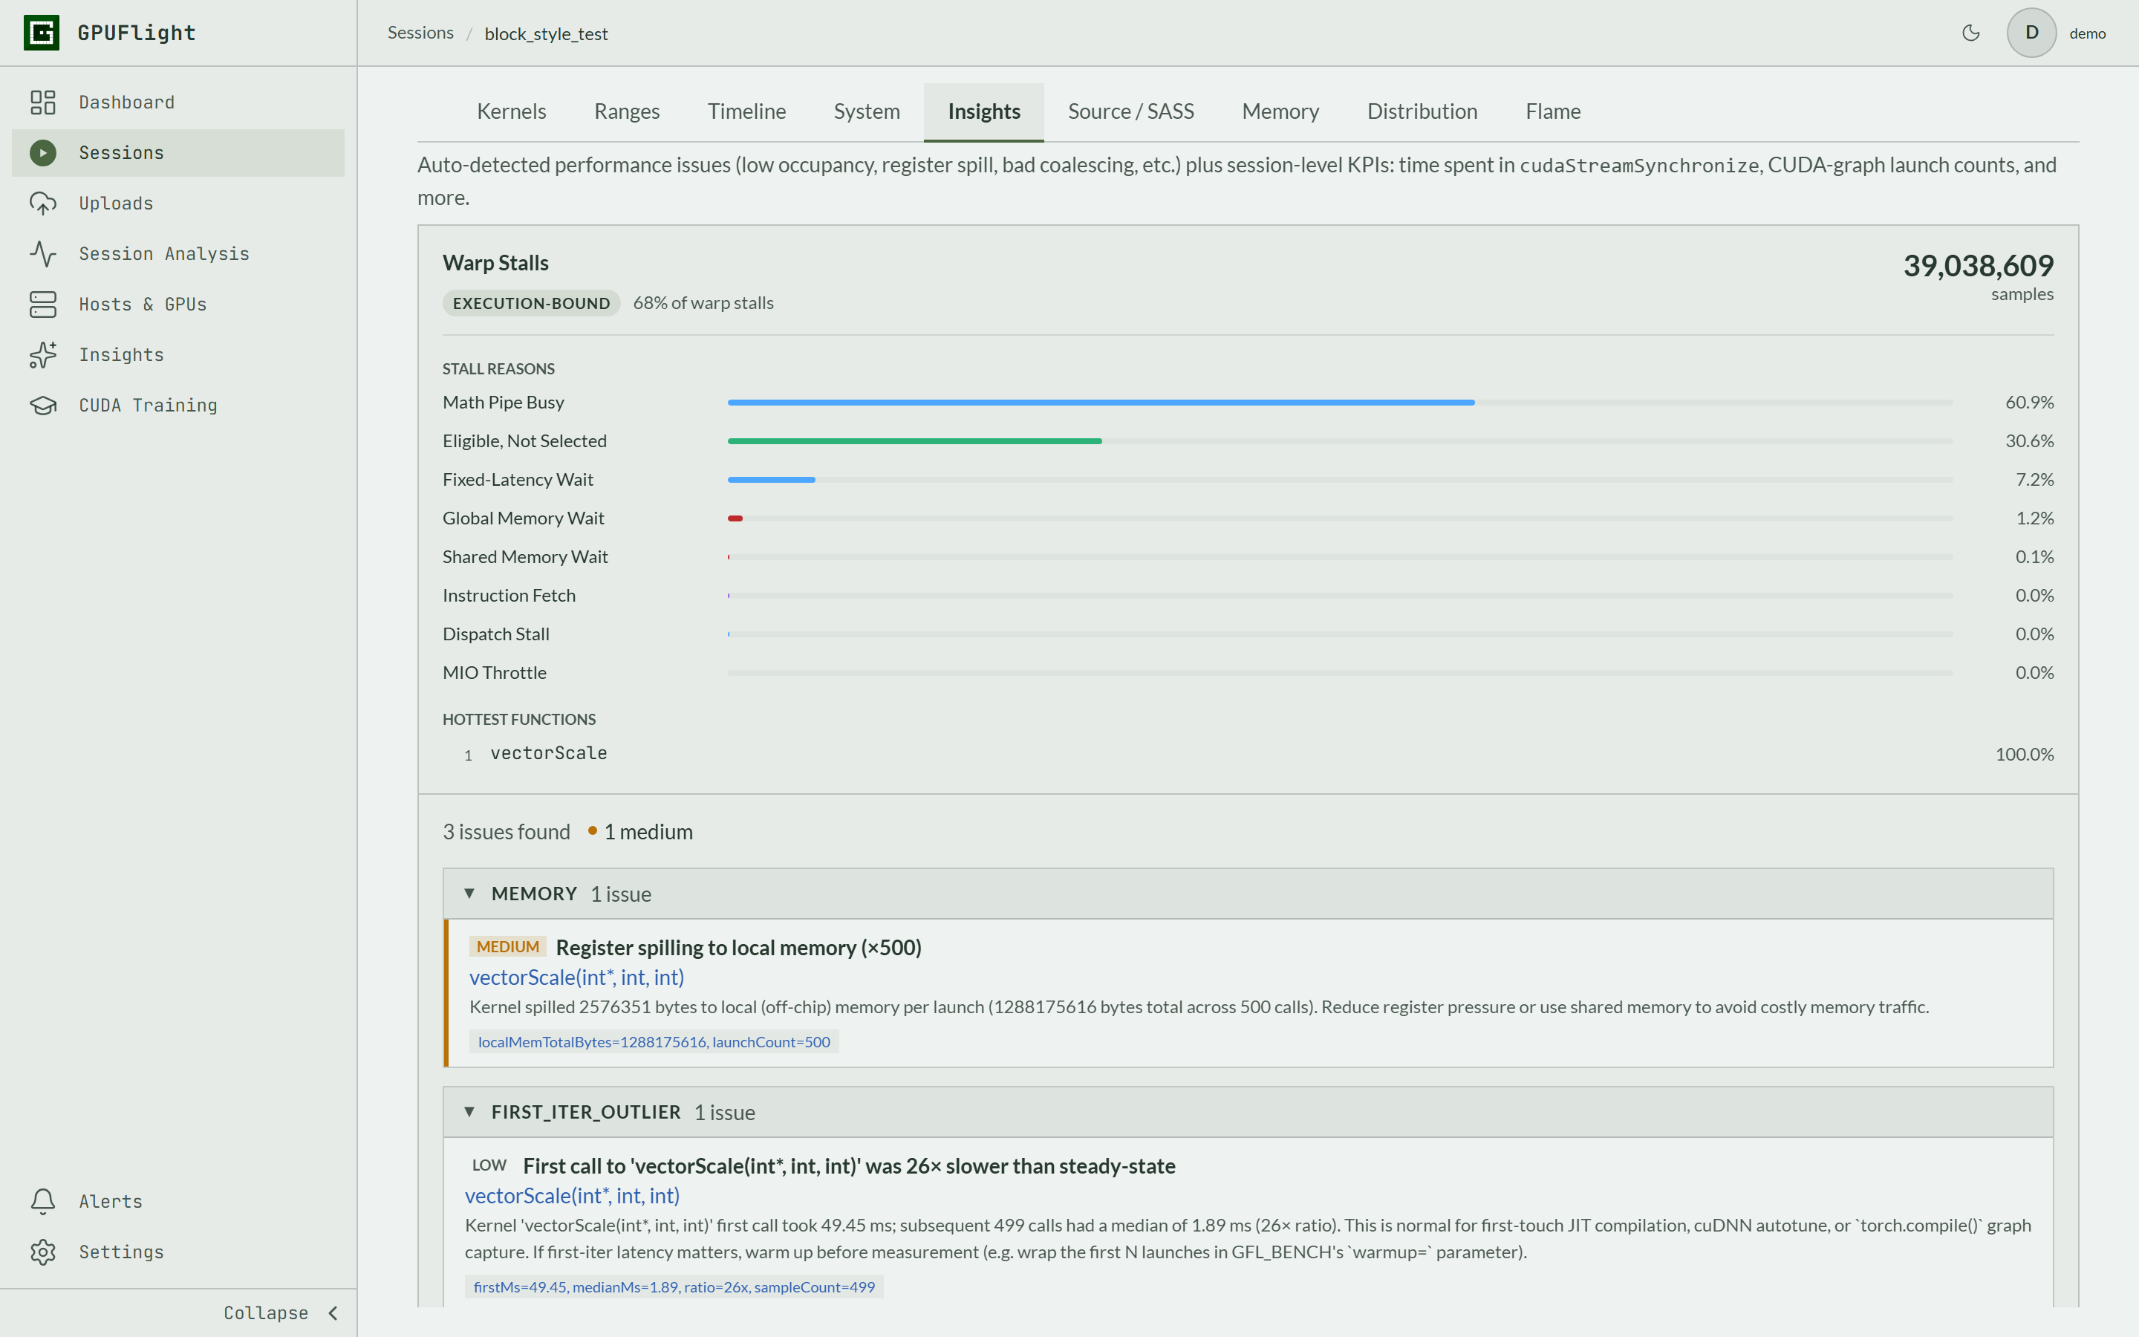
Task: Open the System tab
Action: [x=866, y=111]
